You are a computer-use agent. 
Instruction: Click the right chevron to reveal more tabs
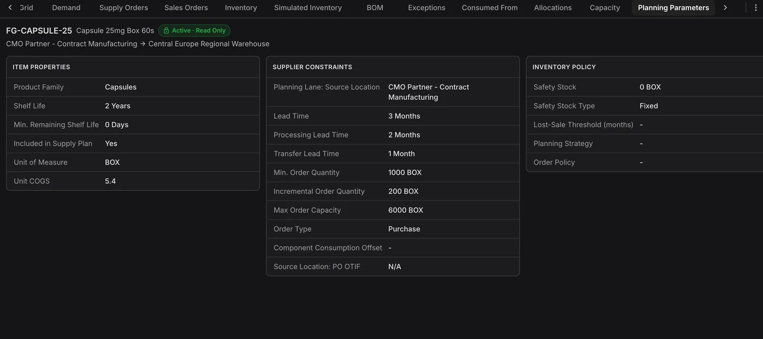[725, 8]
